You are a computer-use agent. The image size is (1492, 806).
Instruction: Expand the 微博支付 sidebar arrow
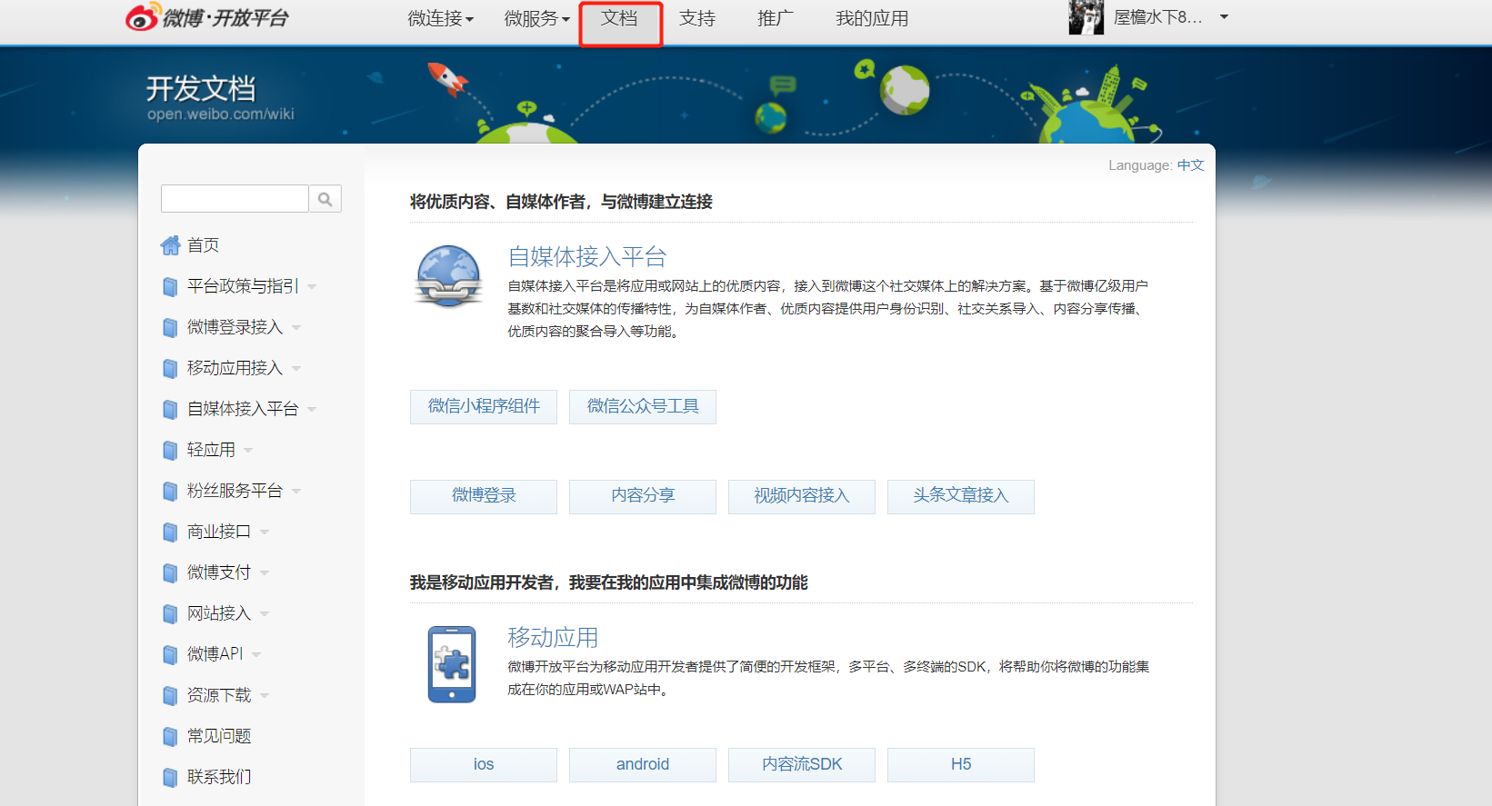[x=265, y=573]
